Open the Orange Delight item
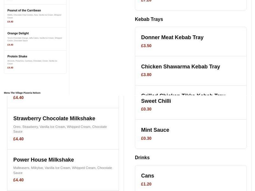Image resolution: width=255 pixels, height=191 pixels. 18,33
